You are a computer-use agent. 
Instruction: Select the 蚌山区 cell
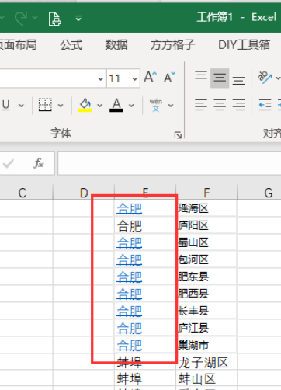[206, 379]
